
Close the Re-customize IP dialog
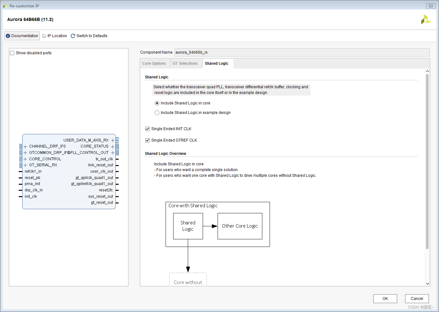coord(430,6)
